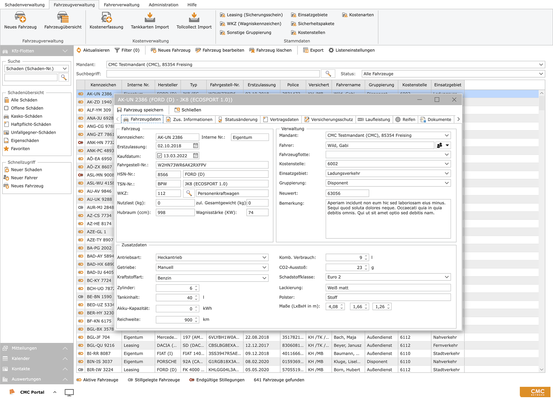Click the sidebar Schaden search magnifier
Viewport: 553px width, 399px height.
point(64,77)
